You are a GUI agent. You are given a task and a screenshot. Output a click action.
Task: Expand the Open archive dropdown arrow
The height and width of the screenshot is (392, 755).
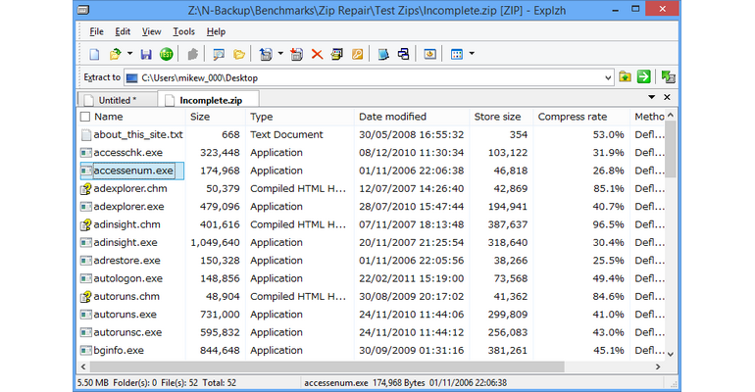tap(129, 54)
